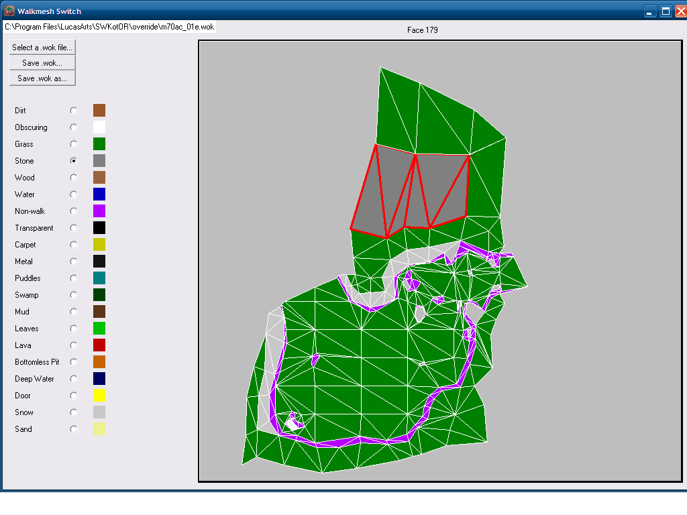This screenshot has height=515, width=687.
Task: Select the Puddles radio button
Action: pyautogui.click(x=74, y=278)
